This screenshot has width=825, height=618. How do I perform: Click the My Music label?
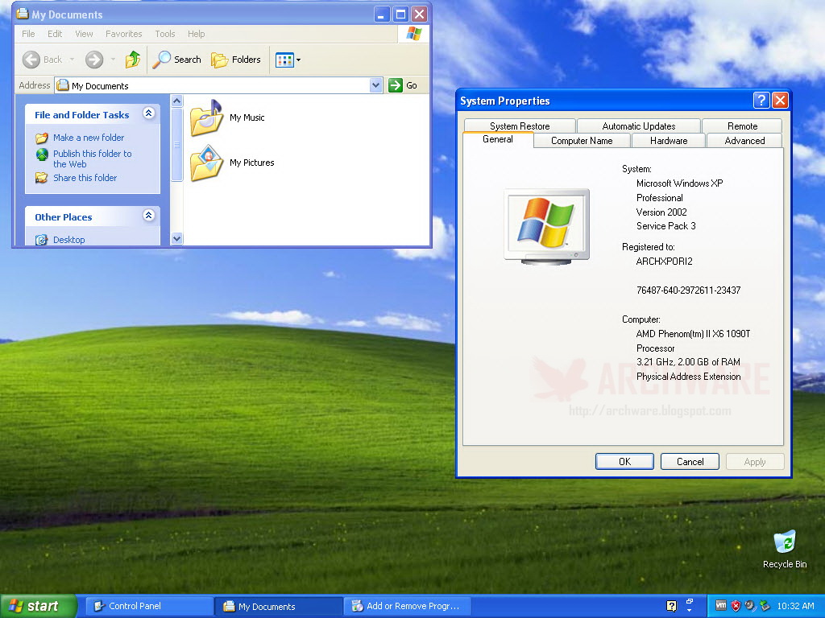click(247, 117)
